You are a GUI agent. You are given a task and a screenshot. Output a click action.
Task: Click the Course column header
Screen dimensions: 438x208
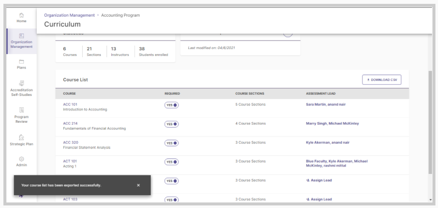point(69,93)
